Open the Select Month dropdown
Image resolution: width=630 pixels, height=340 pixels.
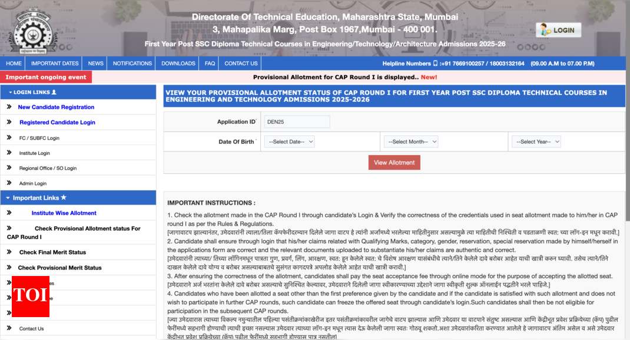click(410, 142)
